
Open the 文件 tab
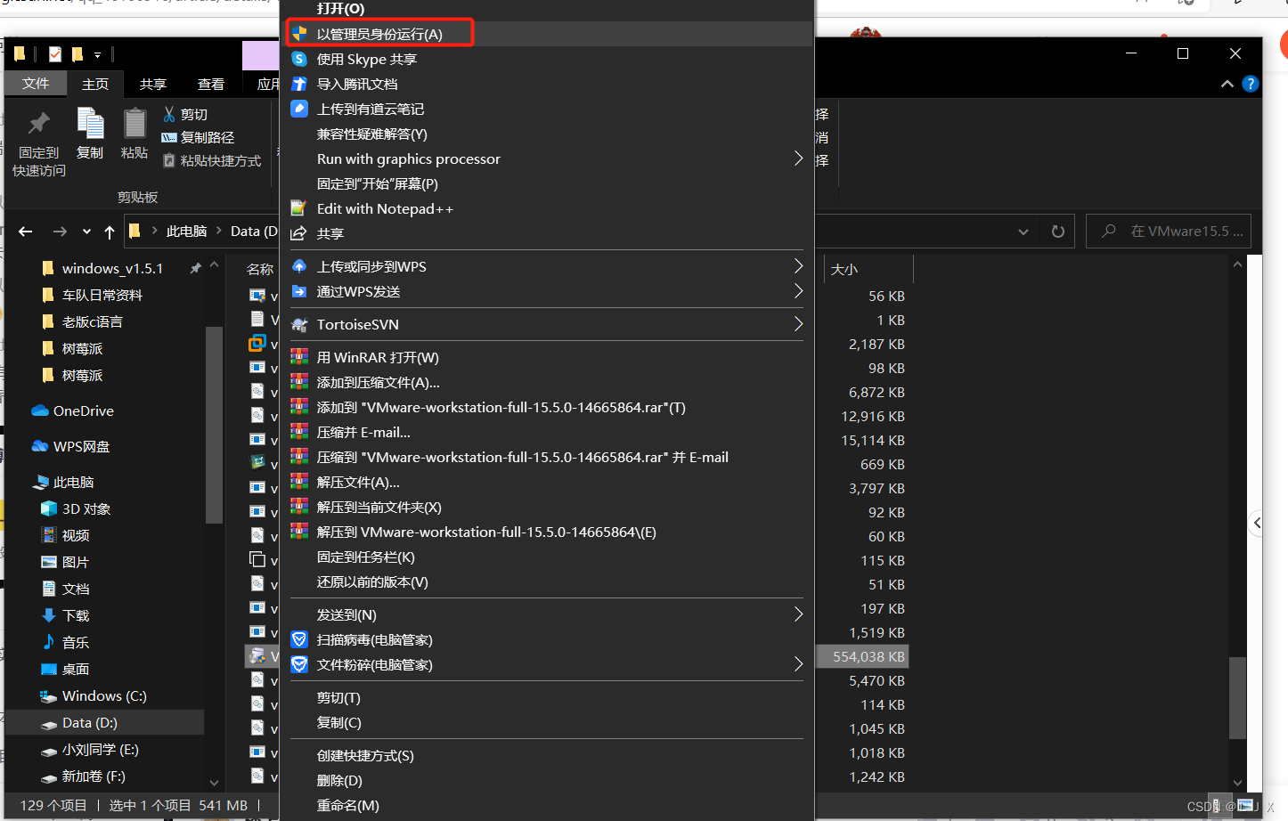[36, 84]
